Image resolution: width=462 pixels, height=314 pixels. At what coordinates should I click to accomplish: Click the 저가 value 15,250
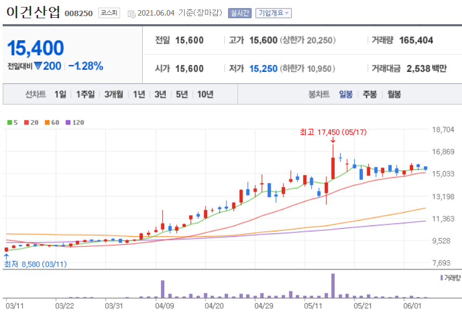click(x=263, y=68)
